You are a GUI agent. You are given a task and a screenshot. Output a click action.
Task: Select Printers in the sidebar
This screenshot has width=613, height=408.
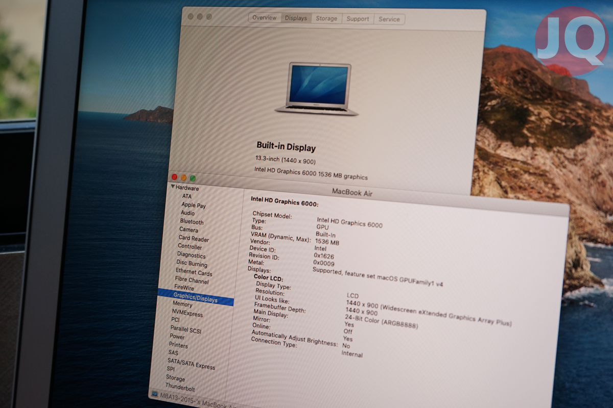pyautogui.click(x=178, y=345)
